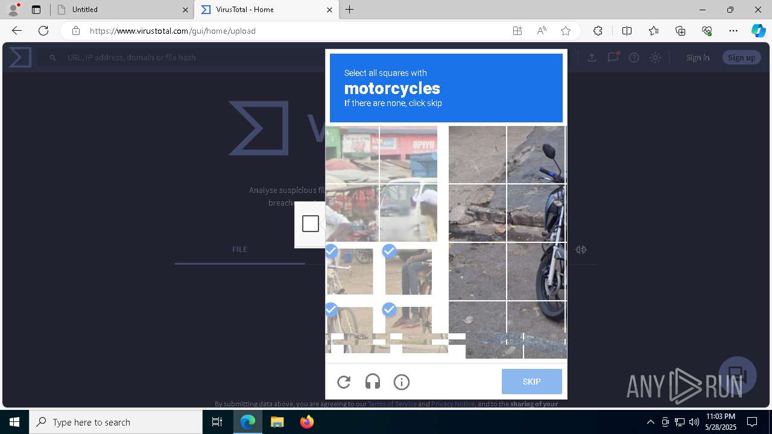
Task: Click taskbar search box
Action: [116, 422]
